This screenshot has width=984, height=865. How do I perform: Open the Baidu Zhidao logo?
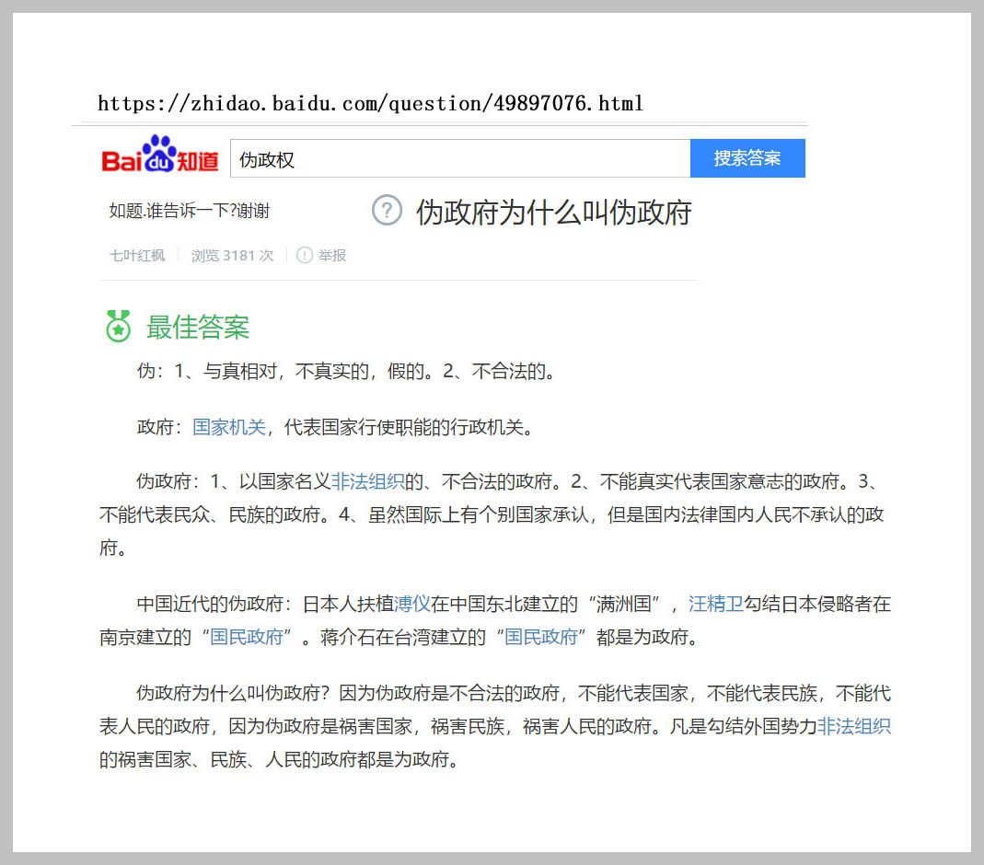pos(160,155)
